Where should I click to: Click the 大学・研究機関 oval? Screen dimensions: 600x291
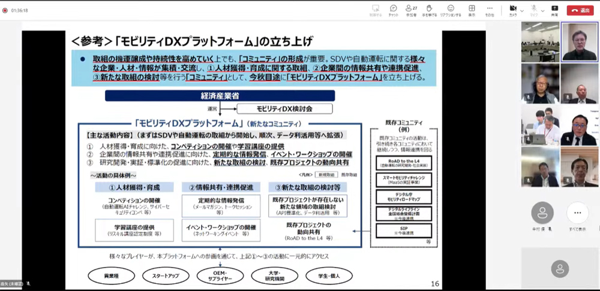click(274, 275)
